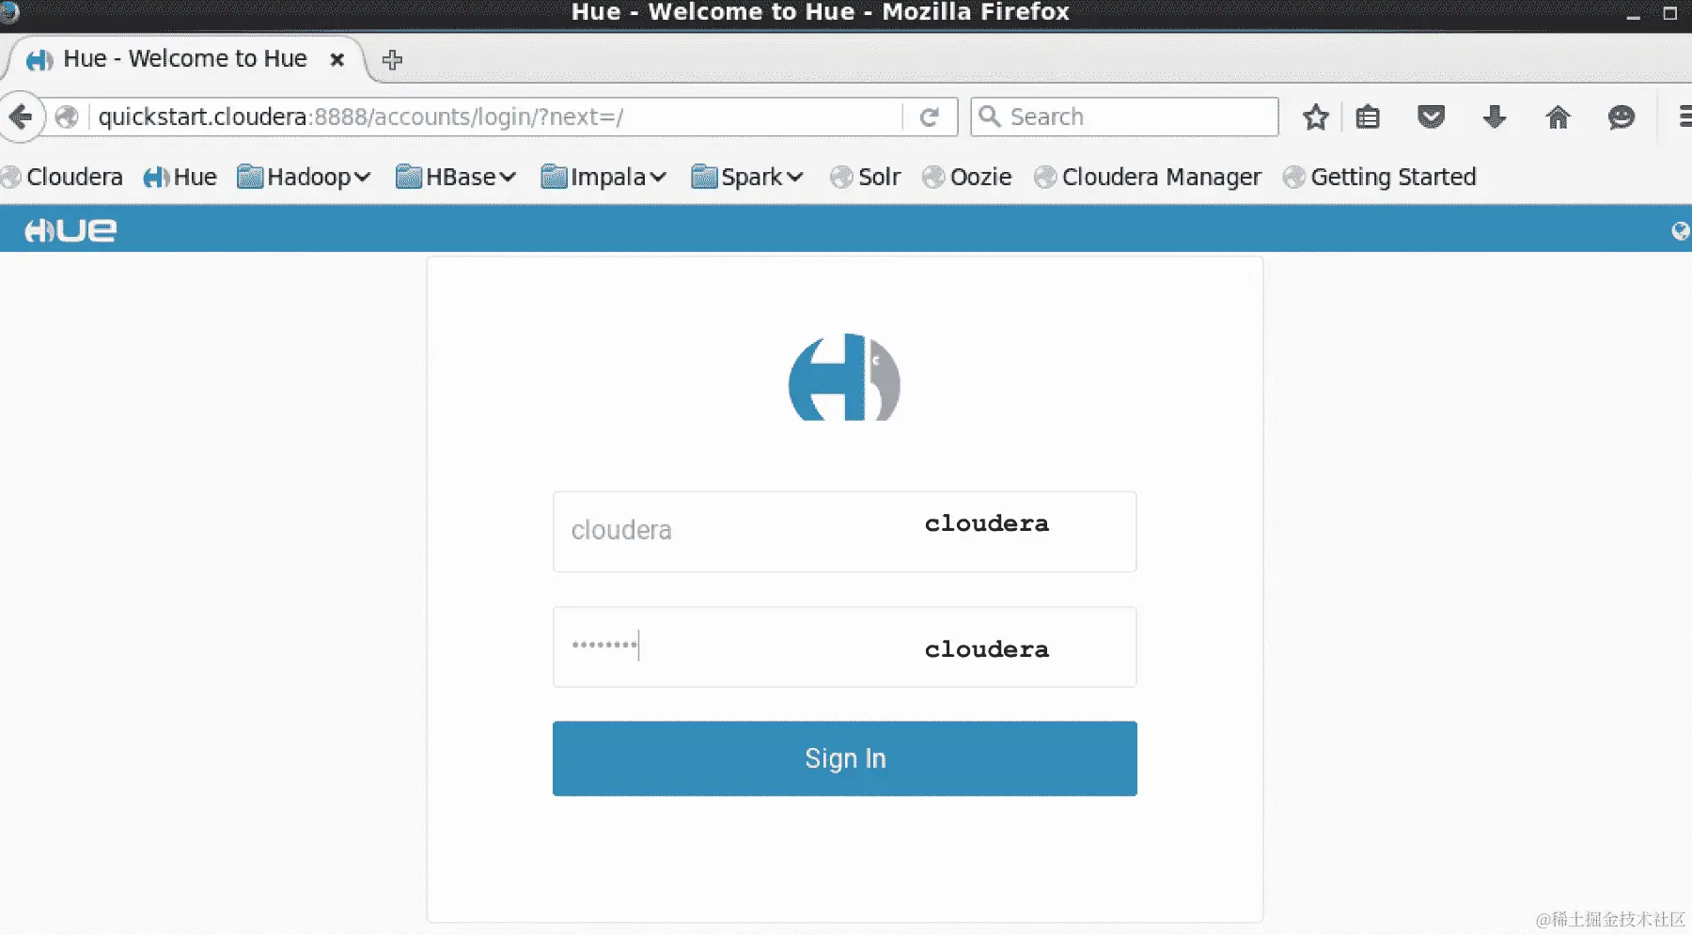Click the HUE logo in blue header

click(x=70, y=230)
